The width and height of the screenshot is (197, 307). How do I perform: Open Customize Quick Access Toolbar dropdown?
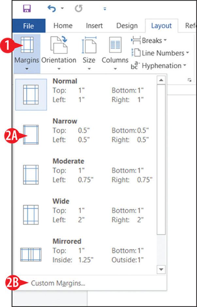(x=105, y=9)
